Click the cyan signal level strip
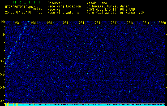Viewport: 167px width, 106px height. [x=85, y=105]
